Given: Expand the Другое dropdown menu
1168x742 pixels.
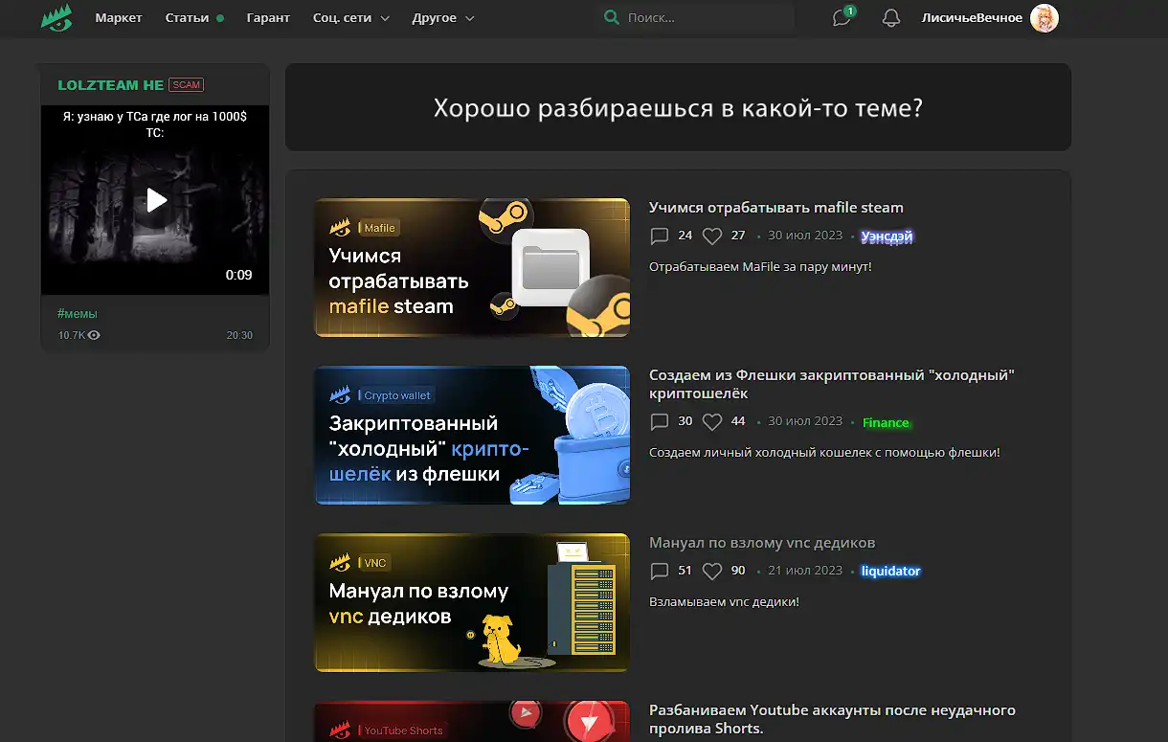Looking at the screenshot, I should pos(443,18).
